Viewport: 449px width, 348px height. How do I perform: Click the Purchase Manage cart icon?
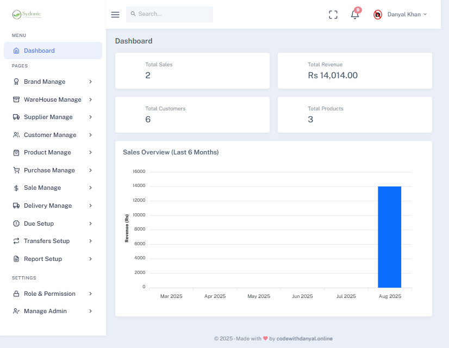coord(16,170)
